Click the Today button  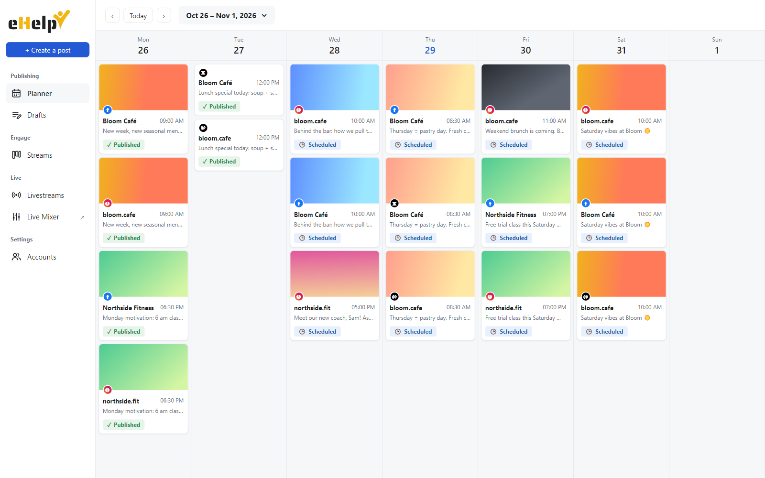point(138,16)
